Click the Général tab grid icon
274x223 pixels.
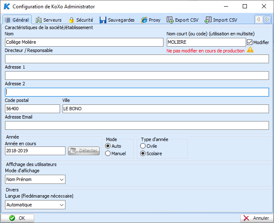point(8,20)
